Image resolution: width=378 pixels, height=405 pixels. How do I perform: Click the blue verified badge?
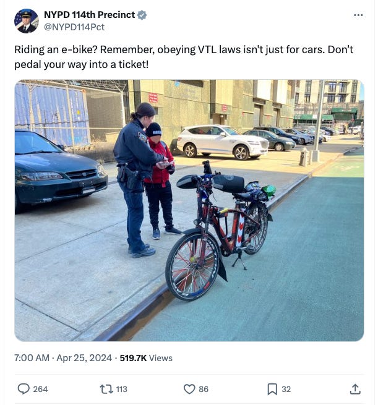pos(142,15)
